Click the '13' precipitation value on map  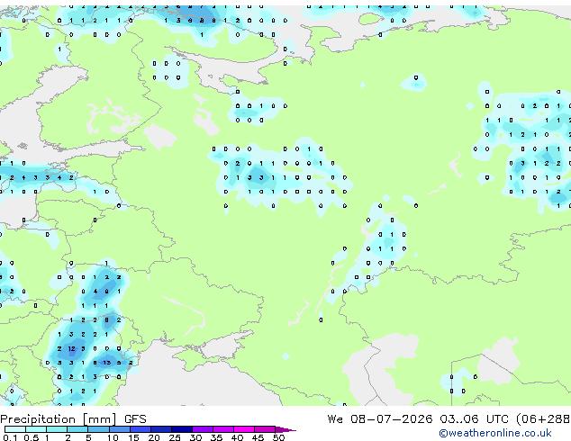pos(106,363)
